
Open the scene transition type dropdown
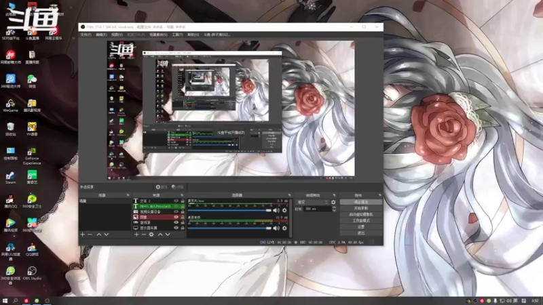pos(312,202)
